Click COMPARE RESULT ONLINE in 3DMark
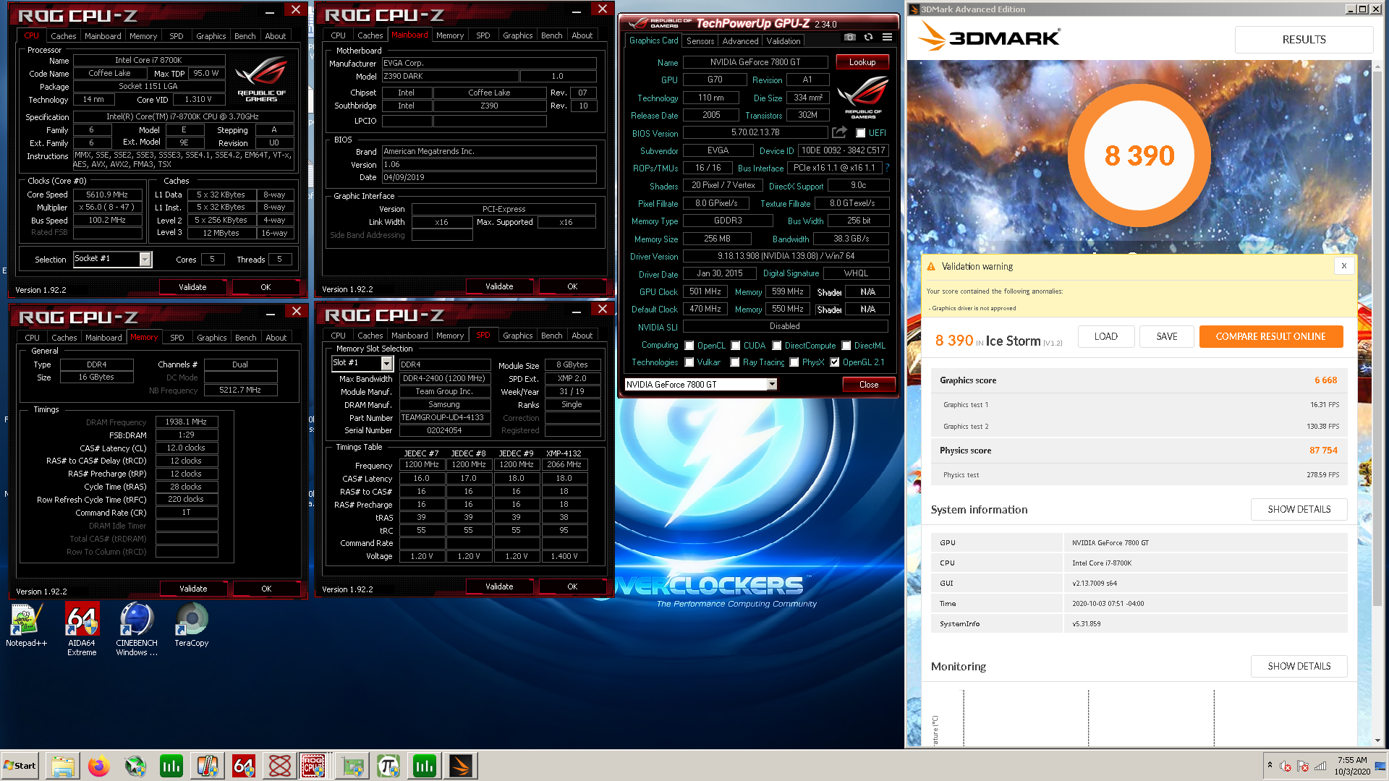 click(x=1271, y=336)
